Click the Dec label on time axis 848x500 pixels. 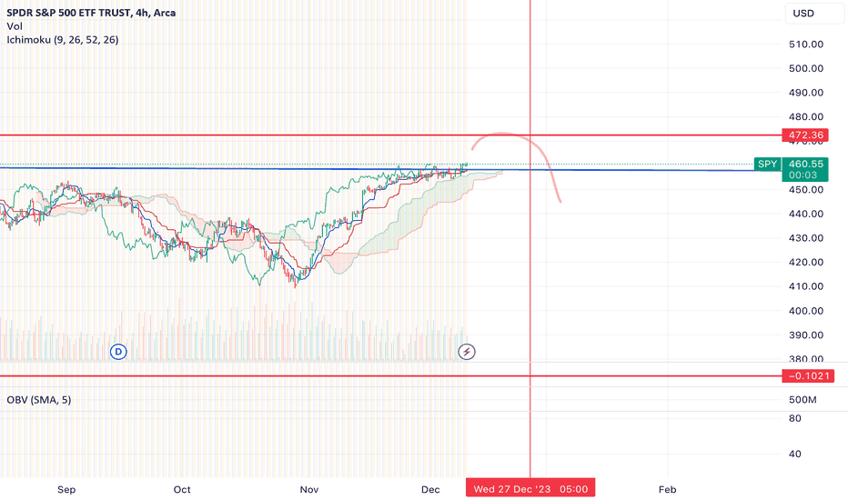[430, 490]
